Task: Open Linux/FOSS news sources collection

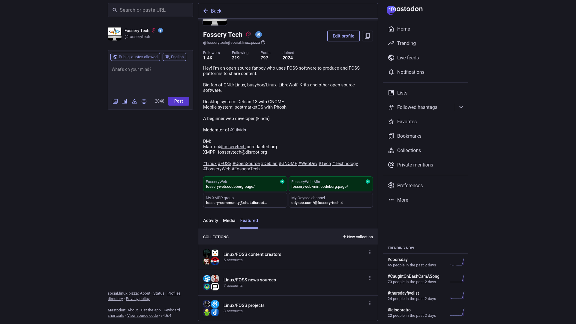Action: 250,280
